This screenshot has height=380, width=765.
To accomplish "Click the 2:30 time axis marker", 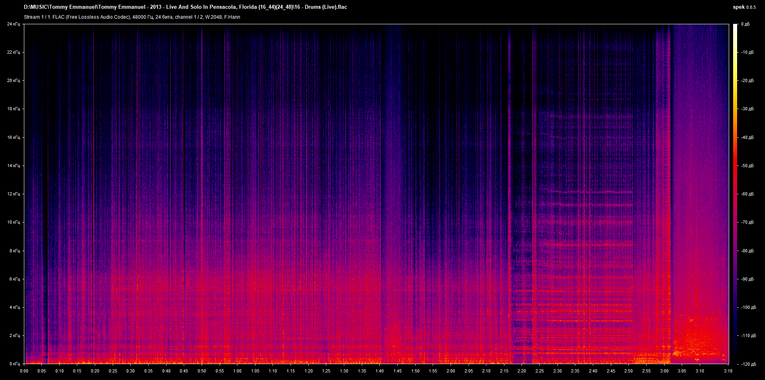I will pos(557,371).
